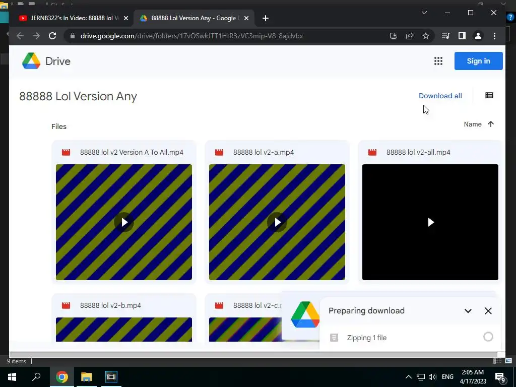Play the 88888 lol v2-a.mp4 thumbnail

[x=277, y=222]
